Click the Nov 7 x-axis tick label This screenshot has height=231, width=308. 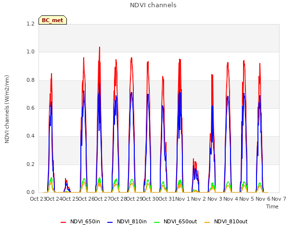(279, 199)
